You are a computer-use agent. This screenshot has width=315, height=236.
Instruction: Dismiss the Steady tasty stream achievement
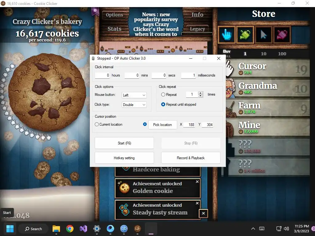[x=197, y=203]
